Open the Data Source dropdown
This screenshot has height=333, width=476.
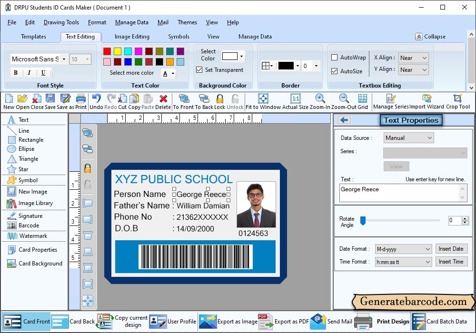tap(408, 138)
